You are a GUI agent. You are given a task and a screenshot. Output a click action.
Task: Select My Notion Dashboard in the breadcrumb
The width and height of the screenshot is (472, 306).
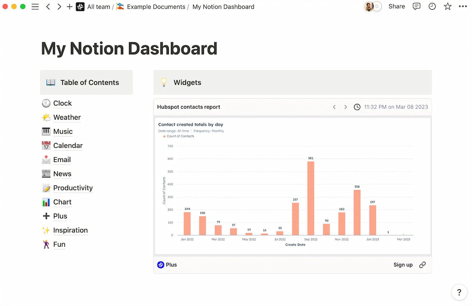[x=223, y=6]
